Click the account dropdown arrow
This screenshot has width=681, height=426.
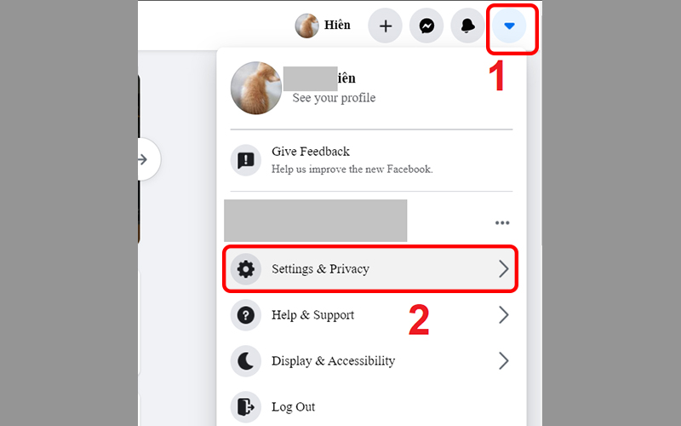509,26
